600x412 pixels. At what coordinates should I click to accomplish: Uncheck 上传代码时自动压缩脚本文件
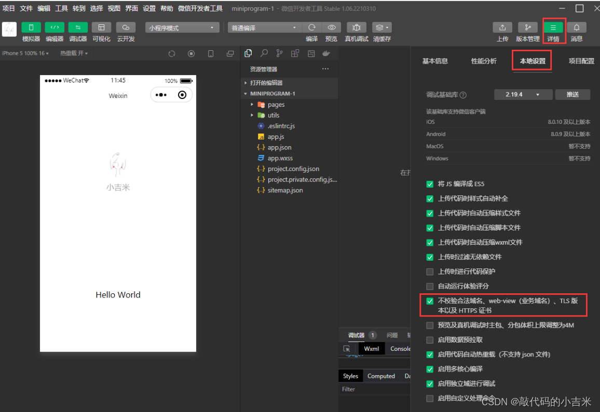coord(430,228)
